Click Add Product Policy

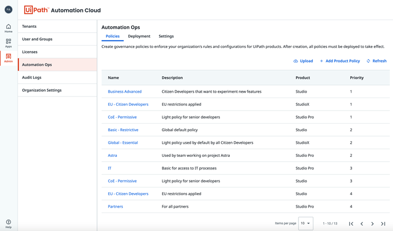[x=340, y=61]
